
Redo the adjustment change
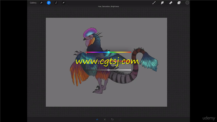tap(120, 119)
